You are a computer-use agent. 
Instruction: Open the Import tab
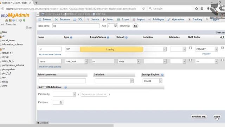pos(139,19)
